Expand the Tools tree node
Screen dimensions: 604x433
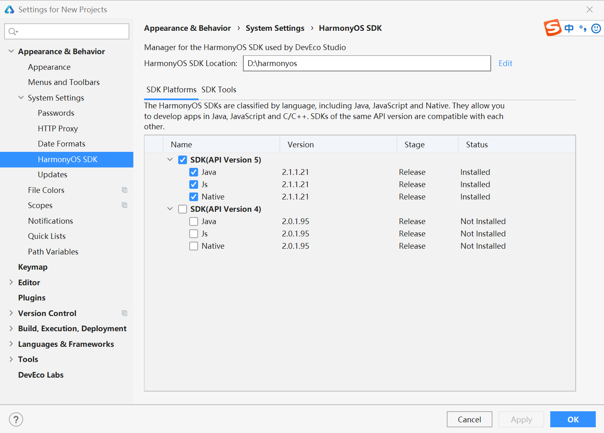[x=11, y=359]
